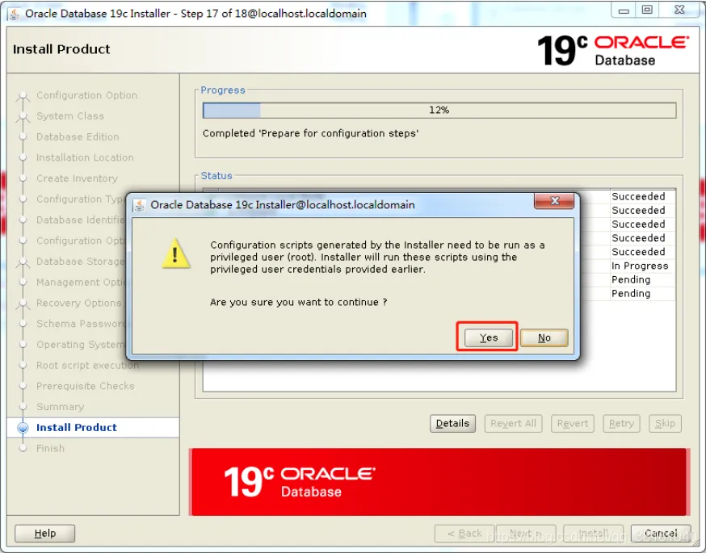Click the Java icon in dialog title bar
Image resolution: width=706 pixels, height=553 pixels.
(x=139, y=205)
